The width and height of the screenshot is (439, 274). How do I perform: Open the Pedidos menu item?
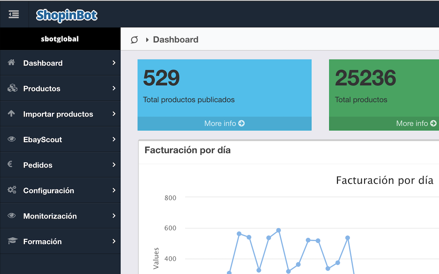38,165
